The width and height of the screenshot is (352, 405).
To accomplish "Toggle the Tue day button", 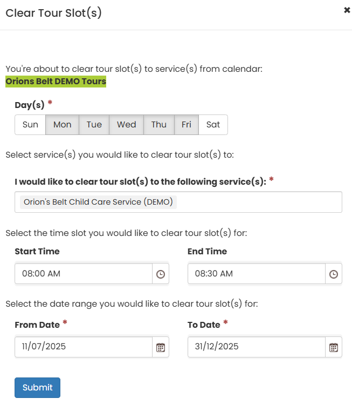I will [94, 125].
